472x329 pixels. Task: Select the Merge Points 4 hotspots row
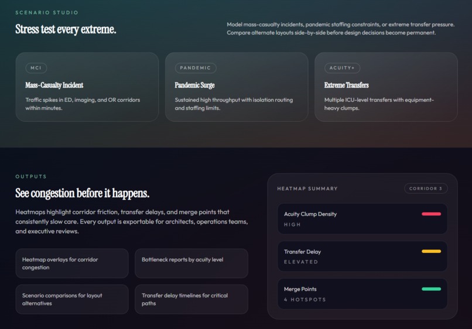[x=362, y=294]
